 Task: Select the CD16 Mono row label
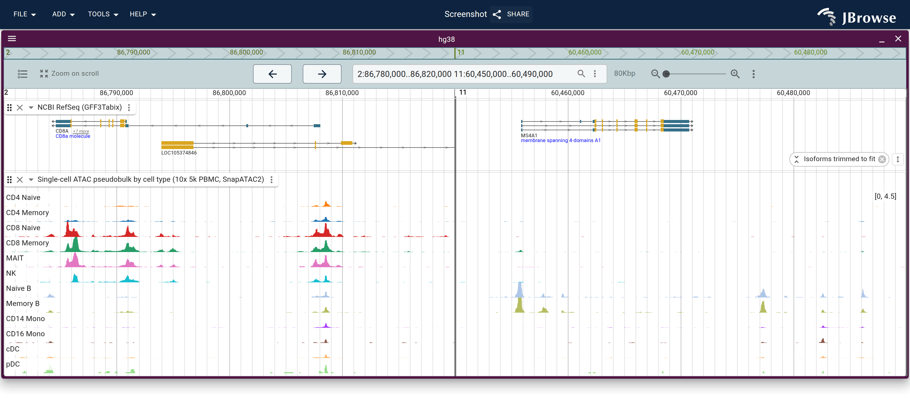click(x=25, y=334)
